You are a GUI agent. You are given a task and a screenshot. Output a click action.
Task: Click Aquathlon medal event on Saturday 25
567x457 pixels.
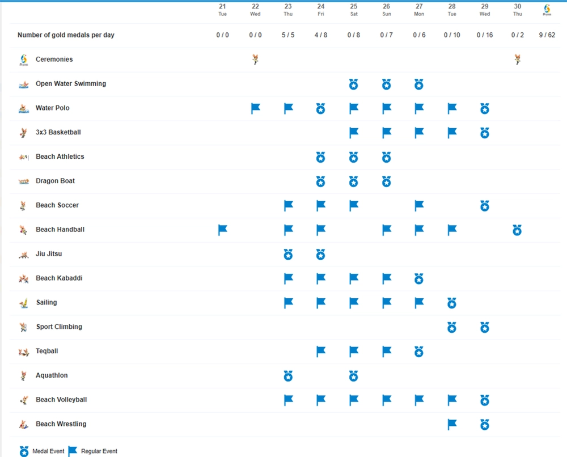tap(354, 376)
